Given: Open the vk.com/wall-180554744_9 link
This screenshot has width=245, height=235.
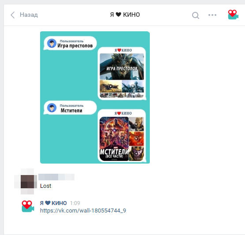Looking at the screenshot, I should pyautogui.click(x=83, y=211).
